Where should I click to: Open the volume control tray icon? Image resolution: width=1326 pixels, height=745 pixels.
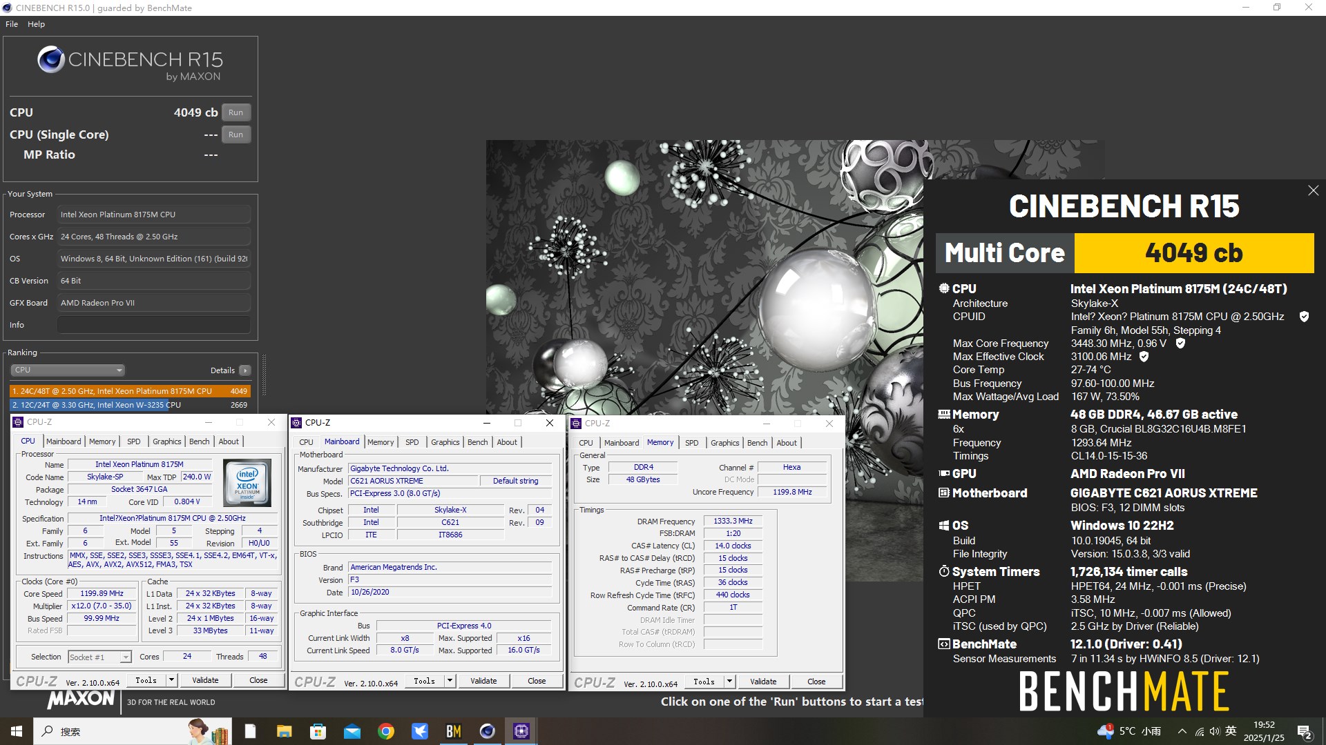tap(1214, 731)
